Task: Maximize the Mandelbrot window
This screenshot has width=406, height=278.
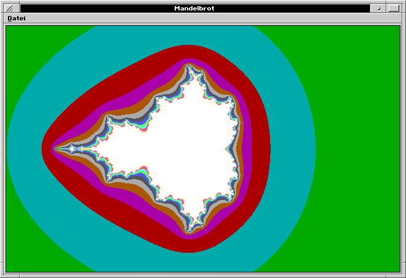Action: pyautogui.click(x=394, y=8)
